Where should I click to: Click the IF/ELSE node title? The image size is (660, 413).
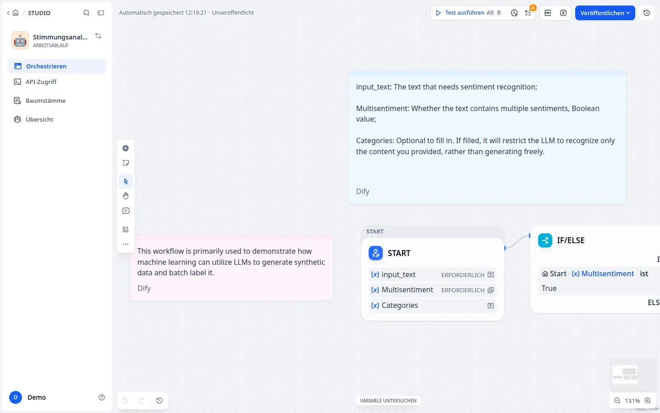(571, 240)
